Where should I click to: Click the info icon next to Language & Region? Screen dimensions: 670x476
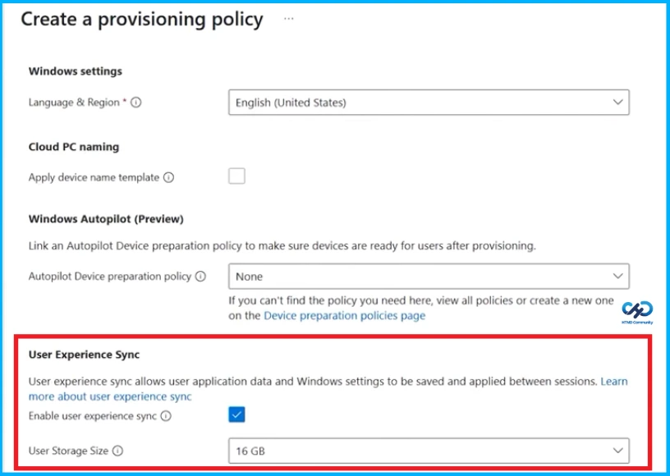[x=135, y=103]
